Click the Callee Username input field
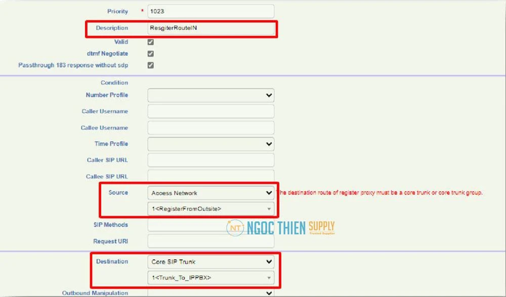The image size is (506, 297). pos(210,127)
